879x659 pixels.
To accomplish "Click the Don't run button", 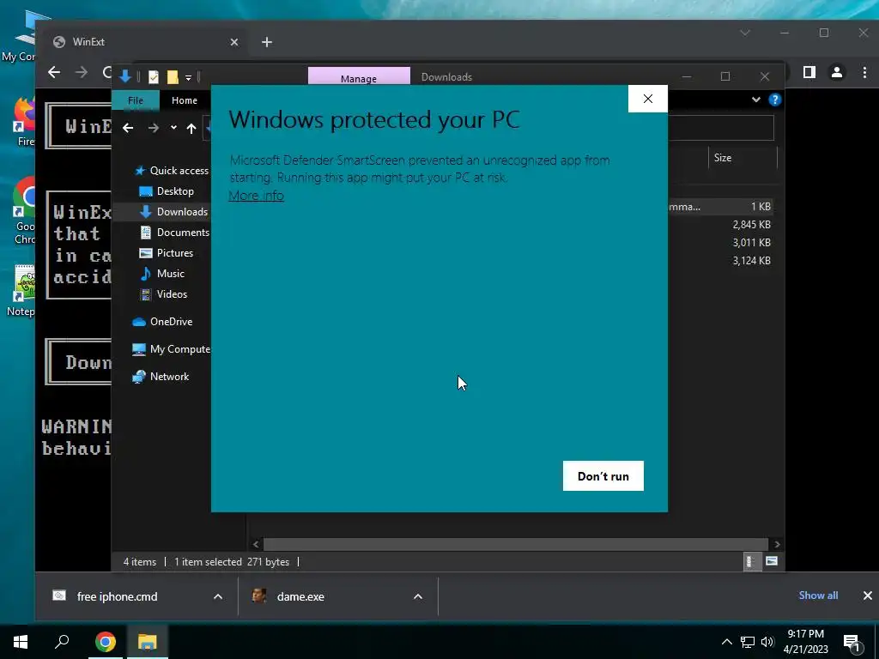I will [603, 475].
